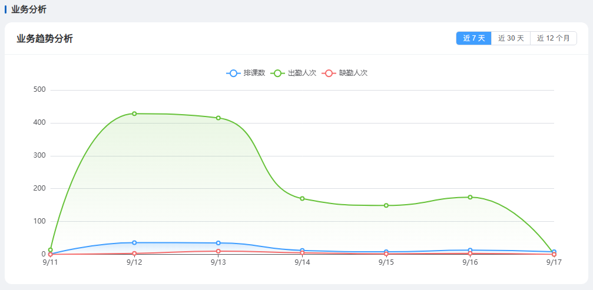Click the green data point at 9/13
593x290 pixels.
coord(218,118)
